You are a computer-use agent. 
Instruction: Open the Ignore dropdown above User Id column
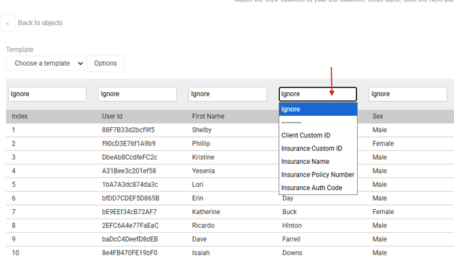[x=138, y=94]
